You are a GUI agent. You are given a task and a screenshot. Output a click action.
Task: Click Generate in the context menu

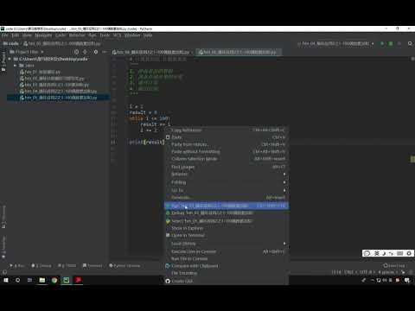(x=227, y=198)
